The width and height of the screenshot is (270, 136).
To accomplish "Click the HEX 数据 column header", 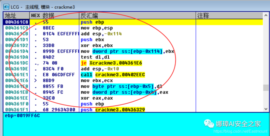I will (x=54, y=16).
